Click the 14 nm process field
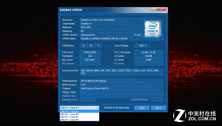This screenshot has width=222, height=126. (137, 35)
